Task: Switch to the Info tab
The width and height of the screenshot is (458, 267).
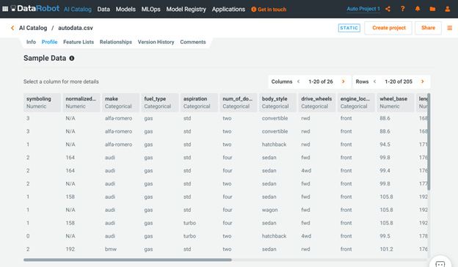Action: (31, 42)
